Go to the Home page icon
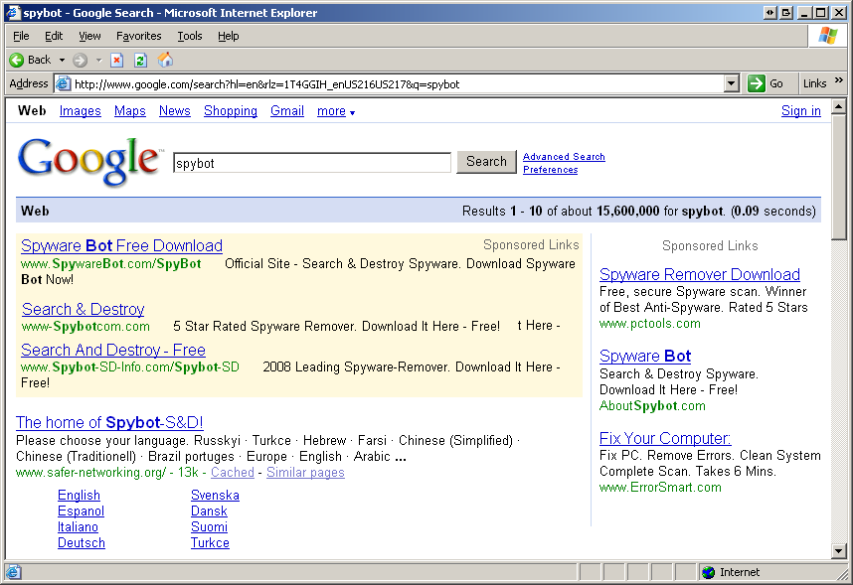 click(165, 60)
